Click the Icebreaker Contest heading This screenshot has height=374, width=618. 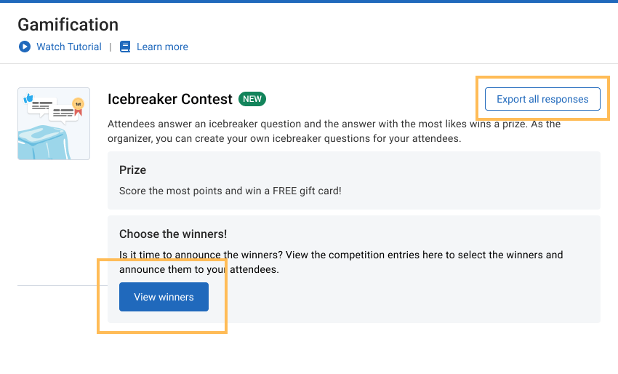170,99
